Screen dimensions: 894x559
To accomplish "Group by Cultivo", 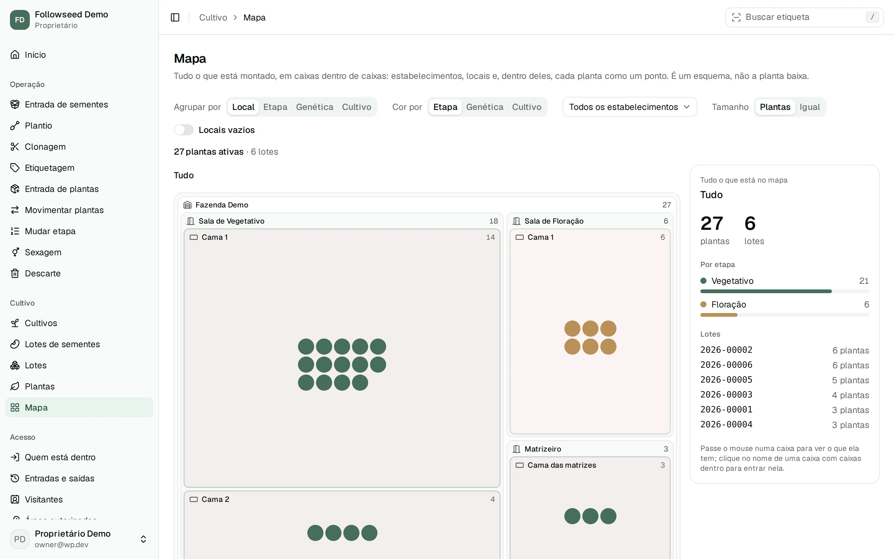I will point(356,107).
